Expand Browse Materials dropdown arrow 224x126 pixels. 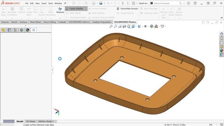(x=179, y=18)
